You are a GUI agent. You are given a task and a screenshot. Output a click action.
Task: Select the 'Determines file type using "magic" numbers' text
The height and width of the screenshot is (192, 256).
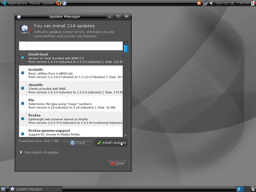click(x=60, y=104)
